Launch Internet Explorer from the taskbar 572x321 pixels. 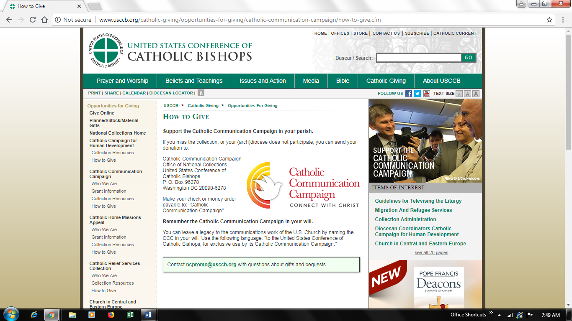34,315
